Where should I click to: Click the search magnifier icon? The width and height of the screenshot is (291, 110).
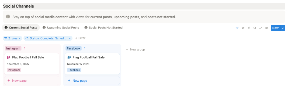[x=255, y=28]
